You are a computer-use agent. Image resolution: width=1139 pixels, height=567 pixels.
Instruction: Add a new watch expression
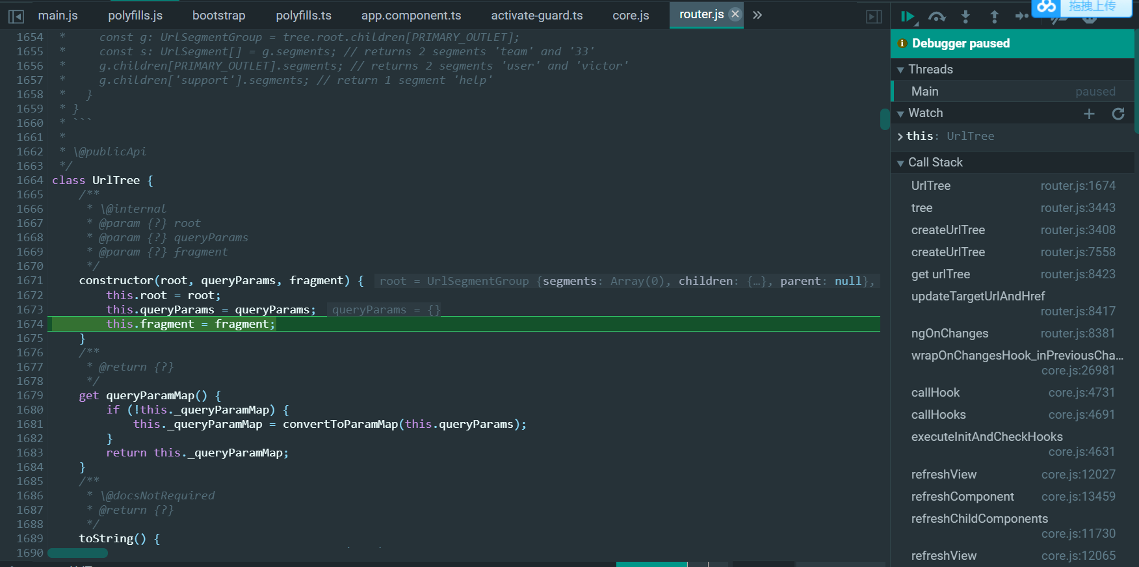coord(1089,114)
